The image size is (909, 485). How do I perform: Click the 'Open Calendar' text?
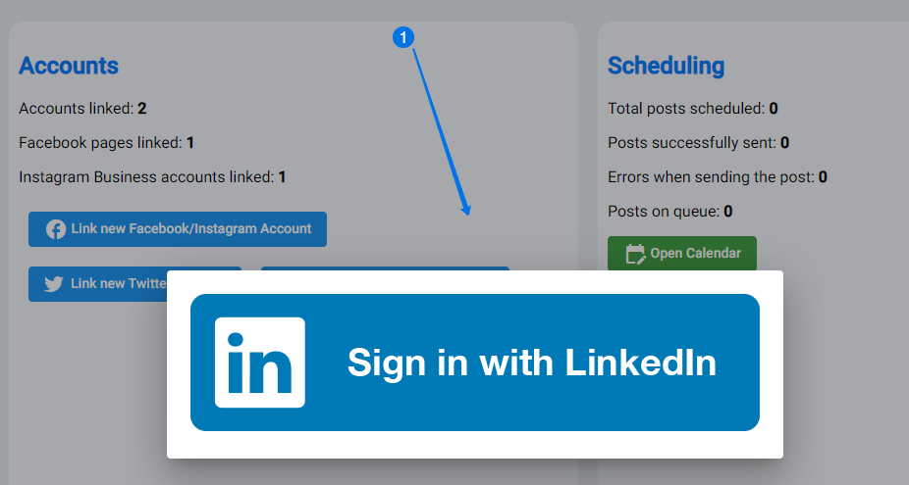695,253
